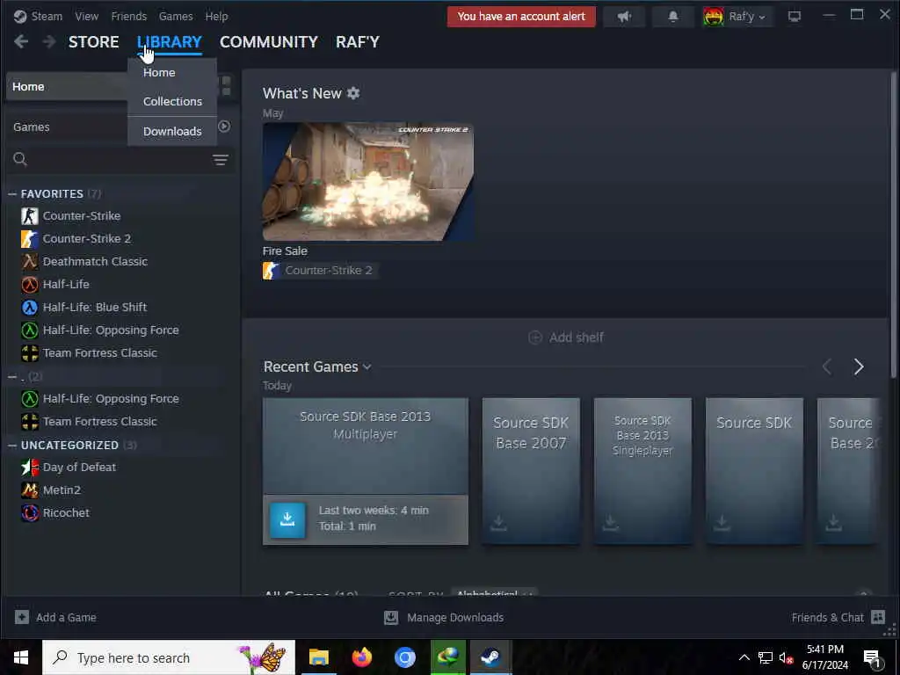Open the Recent Games shelf dropdown

pos(367,367)
